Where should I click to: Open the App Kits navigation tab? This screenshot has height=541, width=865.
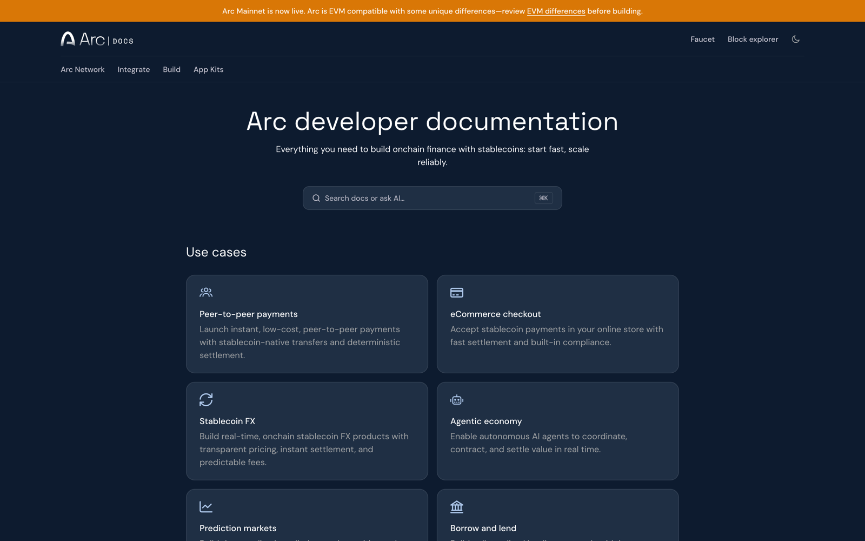[208, 69]
